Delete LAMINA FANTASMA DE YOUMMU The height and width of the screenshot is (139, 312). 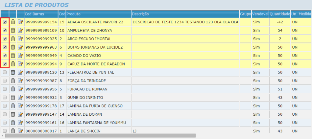click(13, 123)
